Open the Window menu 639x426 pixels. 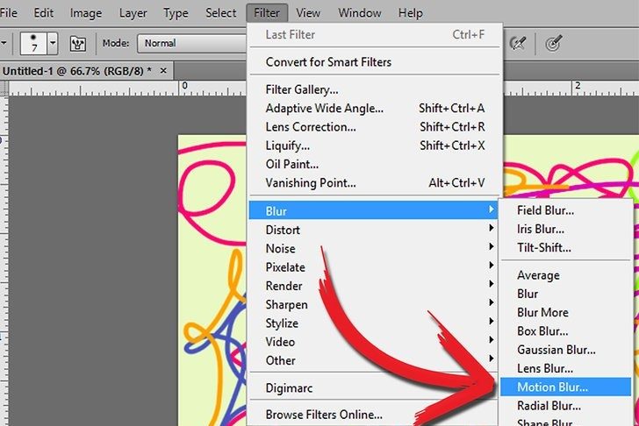click(x=359, y=13)
